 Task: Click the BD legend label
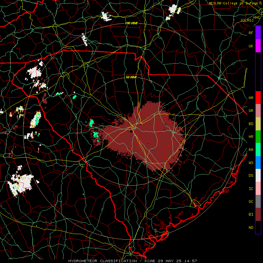251,124
